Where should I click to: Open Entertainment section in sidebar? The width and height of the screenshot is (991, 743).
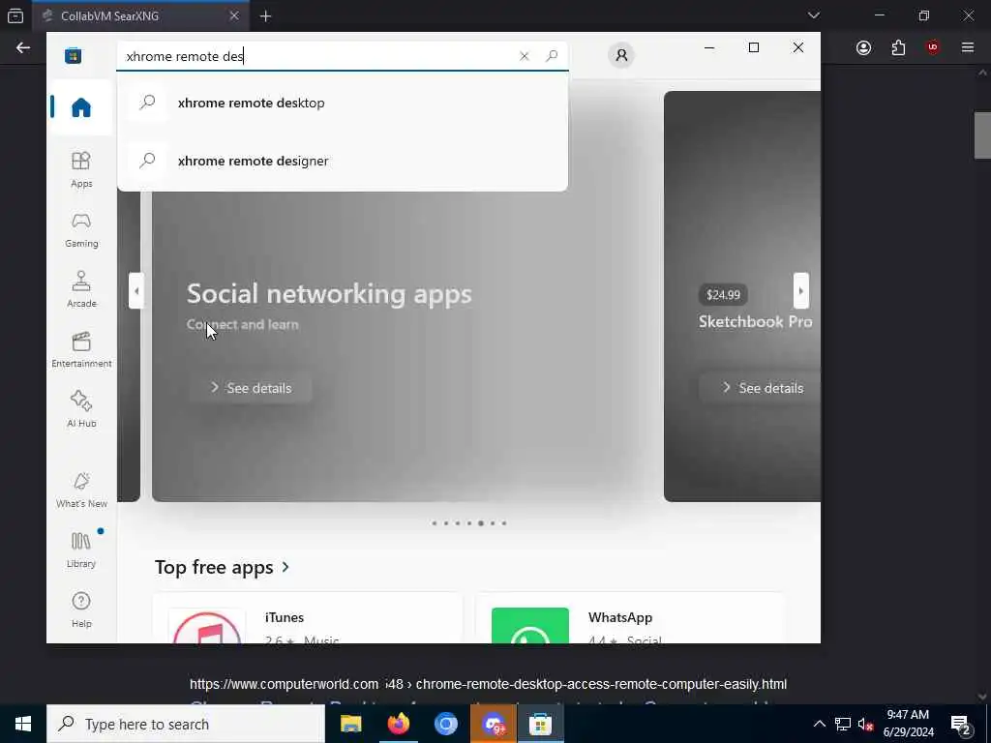click(x=81, y=349)
